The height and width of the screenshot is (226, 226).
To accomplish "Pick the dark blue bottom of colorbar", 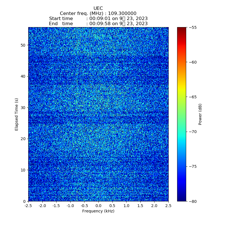I will click(x=182, y=199).
